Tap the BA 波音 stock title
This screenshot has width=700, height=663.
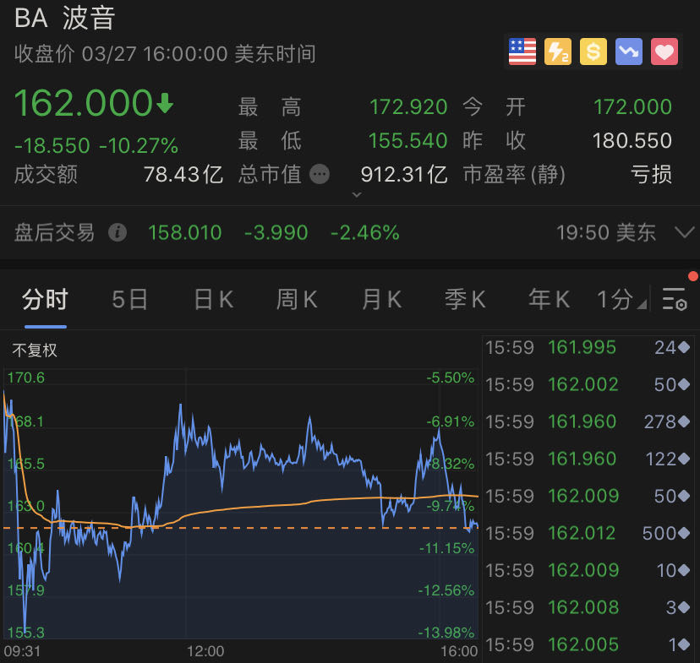[x=65, y=19]
